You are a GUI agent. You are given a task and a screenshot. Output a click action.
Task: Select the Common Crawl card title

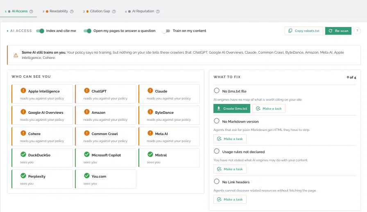[x=104, y=134]
